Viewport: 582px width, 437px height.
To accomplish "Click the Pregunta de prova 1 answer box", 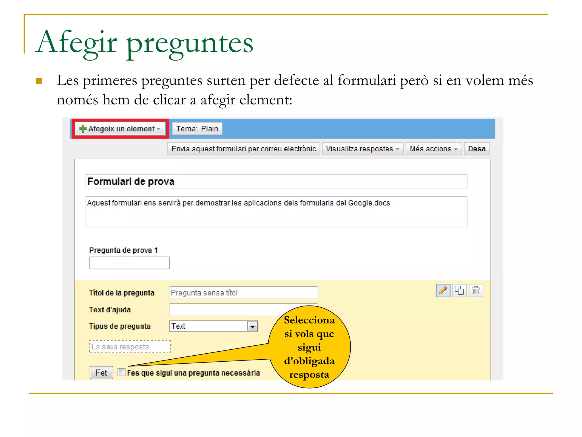I will (x=129, y=263).
